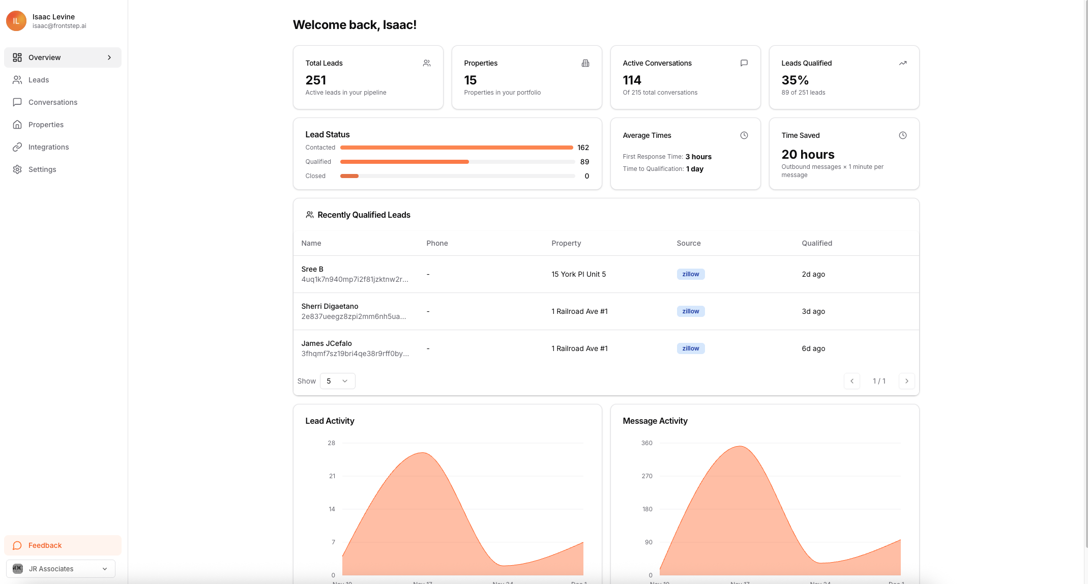Click the clock icon on Average Times card

tap(744, 135)
